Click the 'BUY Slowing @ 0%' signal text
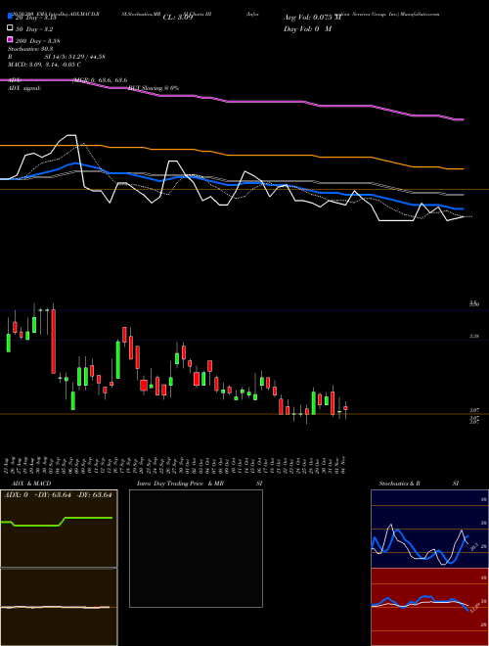 tap(154, 88)
